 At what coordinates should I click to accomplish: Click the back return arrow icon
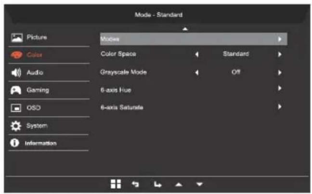tap(135, 184)
